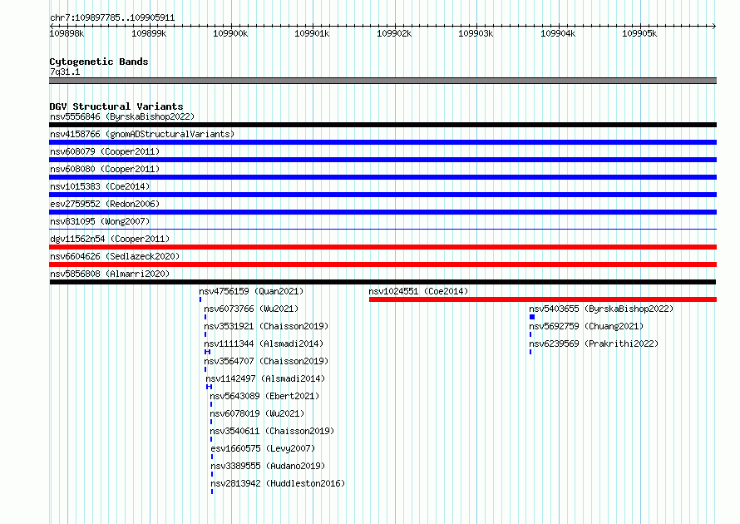Click the chr7:109897785..109905911 region label

point(112,18)
